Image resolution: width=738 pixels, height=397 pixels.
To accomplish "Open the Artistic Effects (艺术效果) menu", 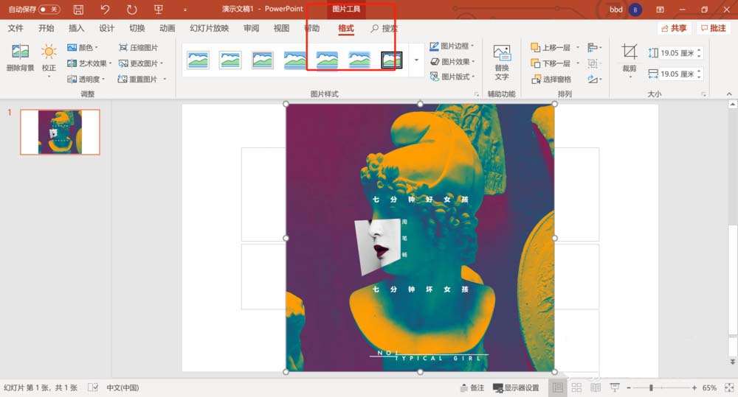I will pyautogui.click(x=89, y=63).
